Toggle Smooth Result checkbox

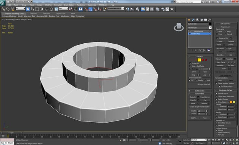tap(217, 93)
